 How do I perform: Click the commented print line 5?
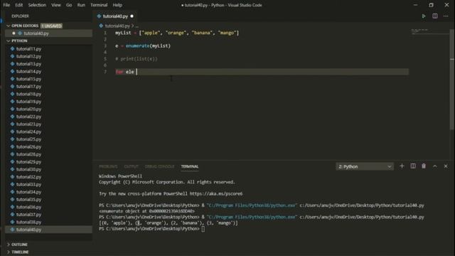point(136,59)
